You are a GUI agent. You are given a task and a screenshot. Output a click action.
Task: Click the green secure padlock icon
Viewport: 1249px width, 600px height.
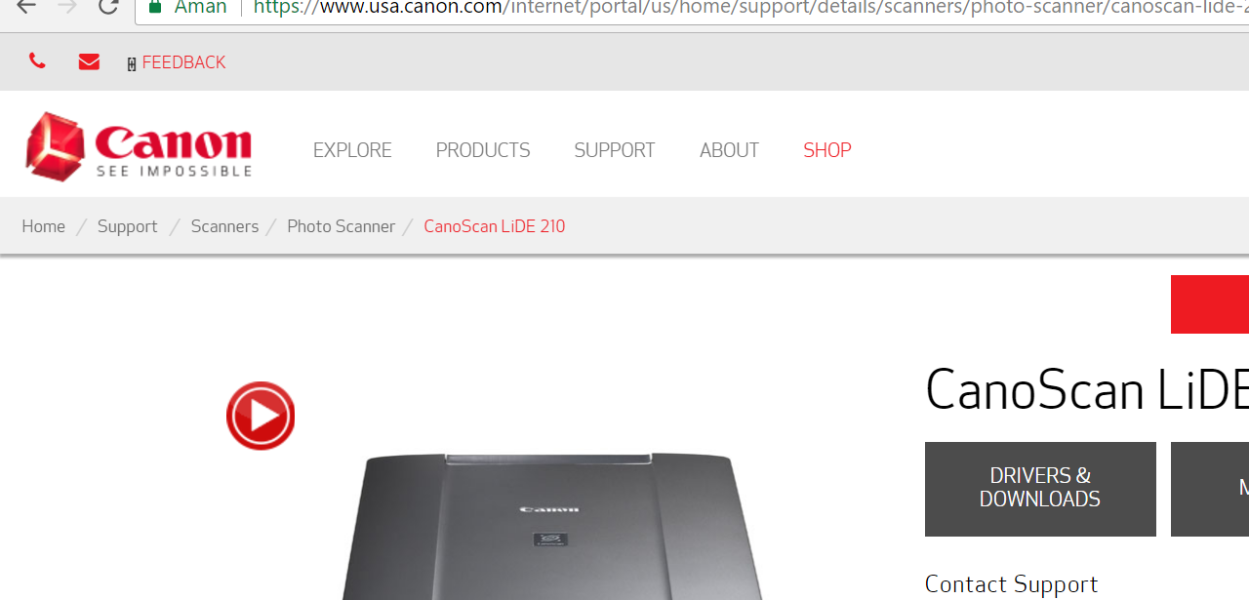coord(155,7)
